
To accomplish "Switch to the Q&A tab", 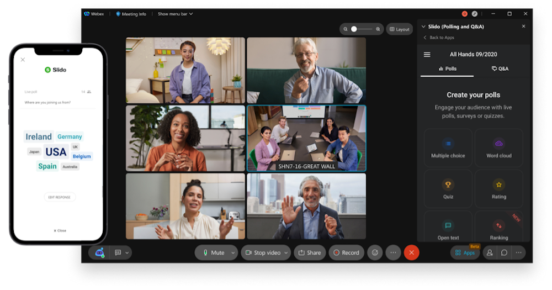I will (500, 68).
